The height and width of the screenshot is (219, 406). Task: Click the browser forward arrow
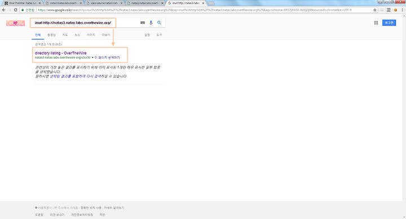click(x=10, y=10)
